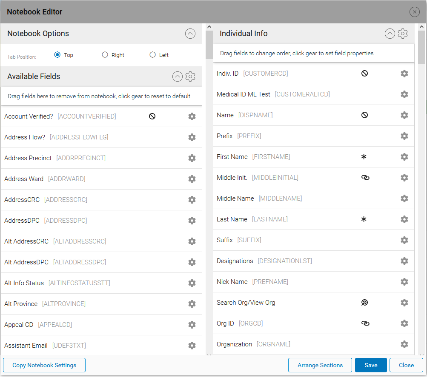Click the Individual Info section gear icon
Screen dimensions: 427x377
point(403,34)
